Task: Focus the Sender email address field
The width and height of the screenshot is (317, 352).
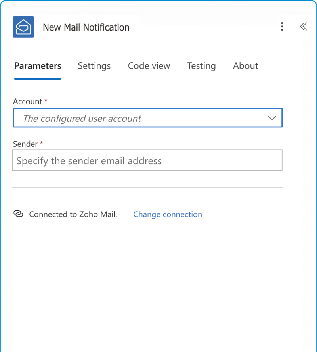Action: (147, 160)
